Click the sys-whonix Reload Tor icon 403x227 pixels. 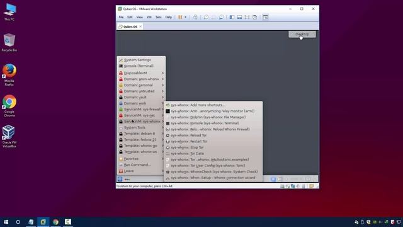167,136
